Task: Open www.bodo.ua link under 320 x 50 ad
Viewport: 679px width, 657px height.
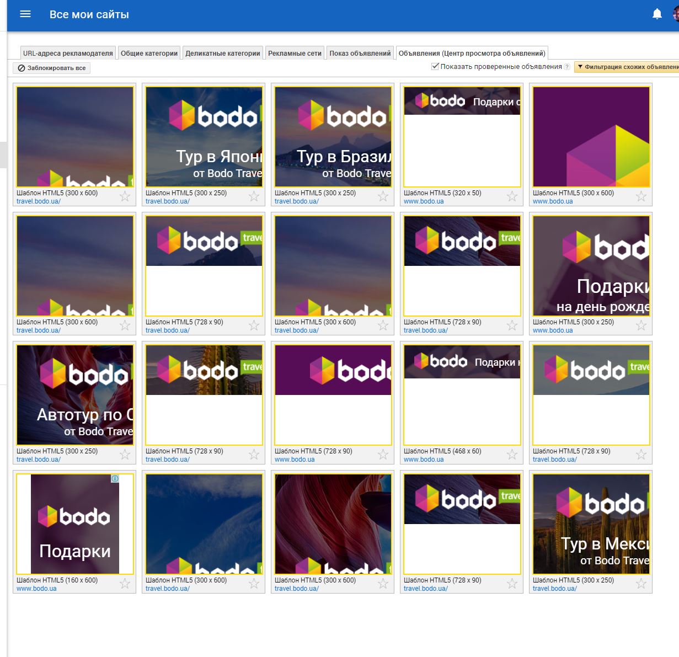Action: point(424,201)
